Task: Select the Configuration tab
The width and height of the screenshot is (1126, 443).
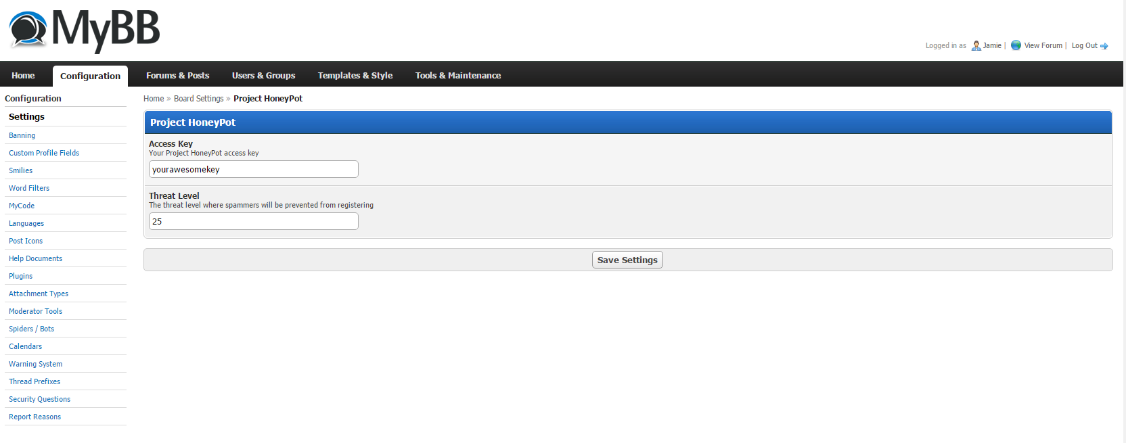Action: pyautogui.click(x=90, y=76)
